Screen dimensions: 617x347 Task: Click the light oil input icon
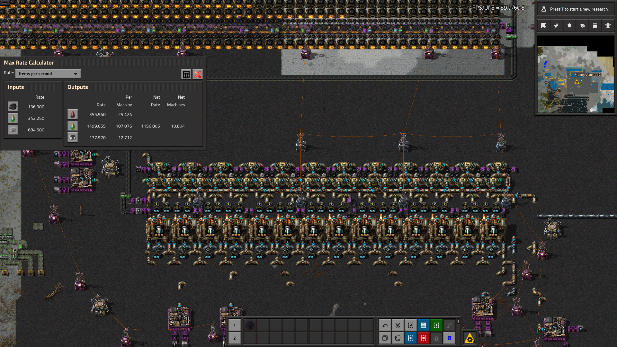13,118
